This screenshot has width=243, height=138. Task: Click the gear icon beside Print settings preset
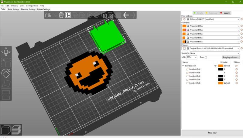[241, 19]
